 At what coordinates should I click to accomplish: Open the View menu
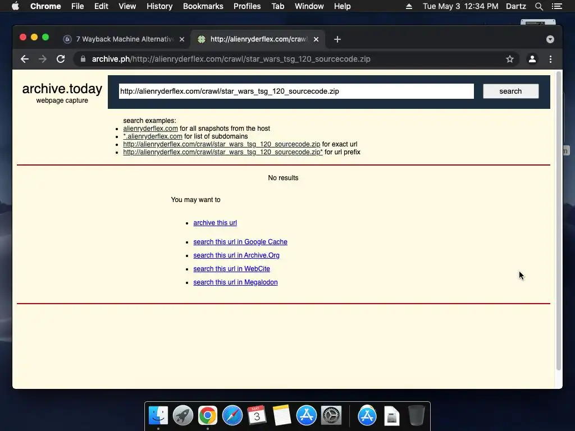(x=127, y=6)
